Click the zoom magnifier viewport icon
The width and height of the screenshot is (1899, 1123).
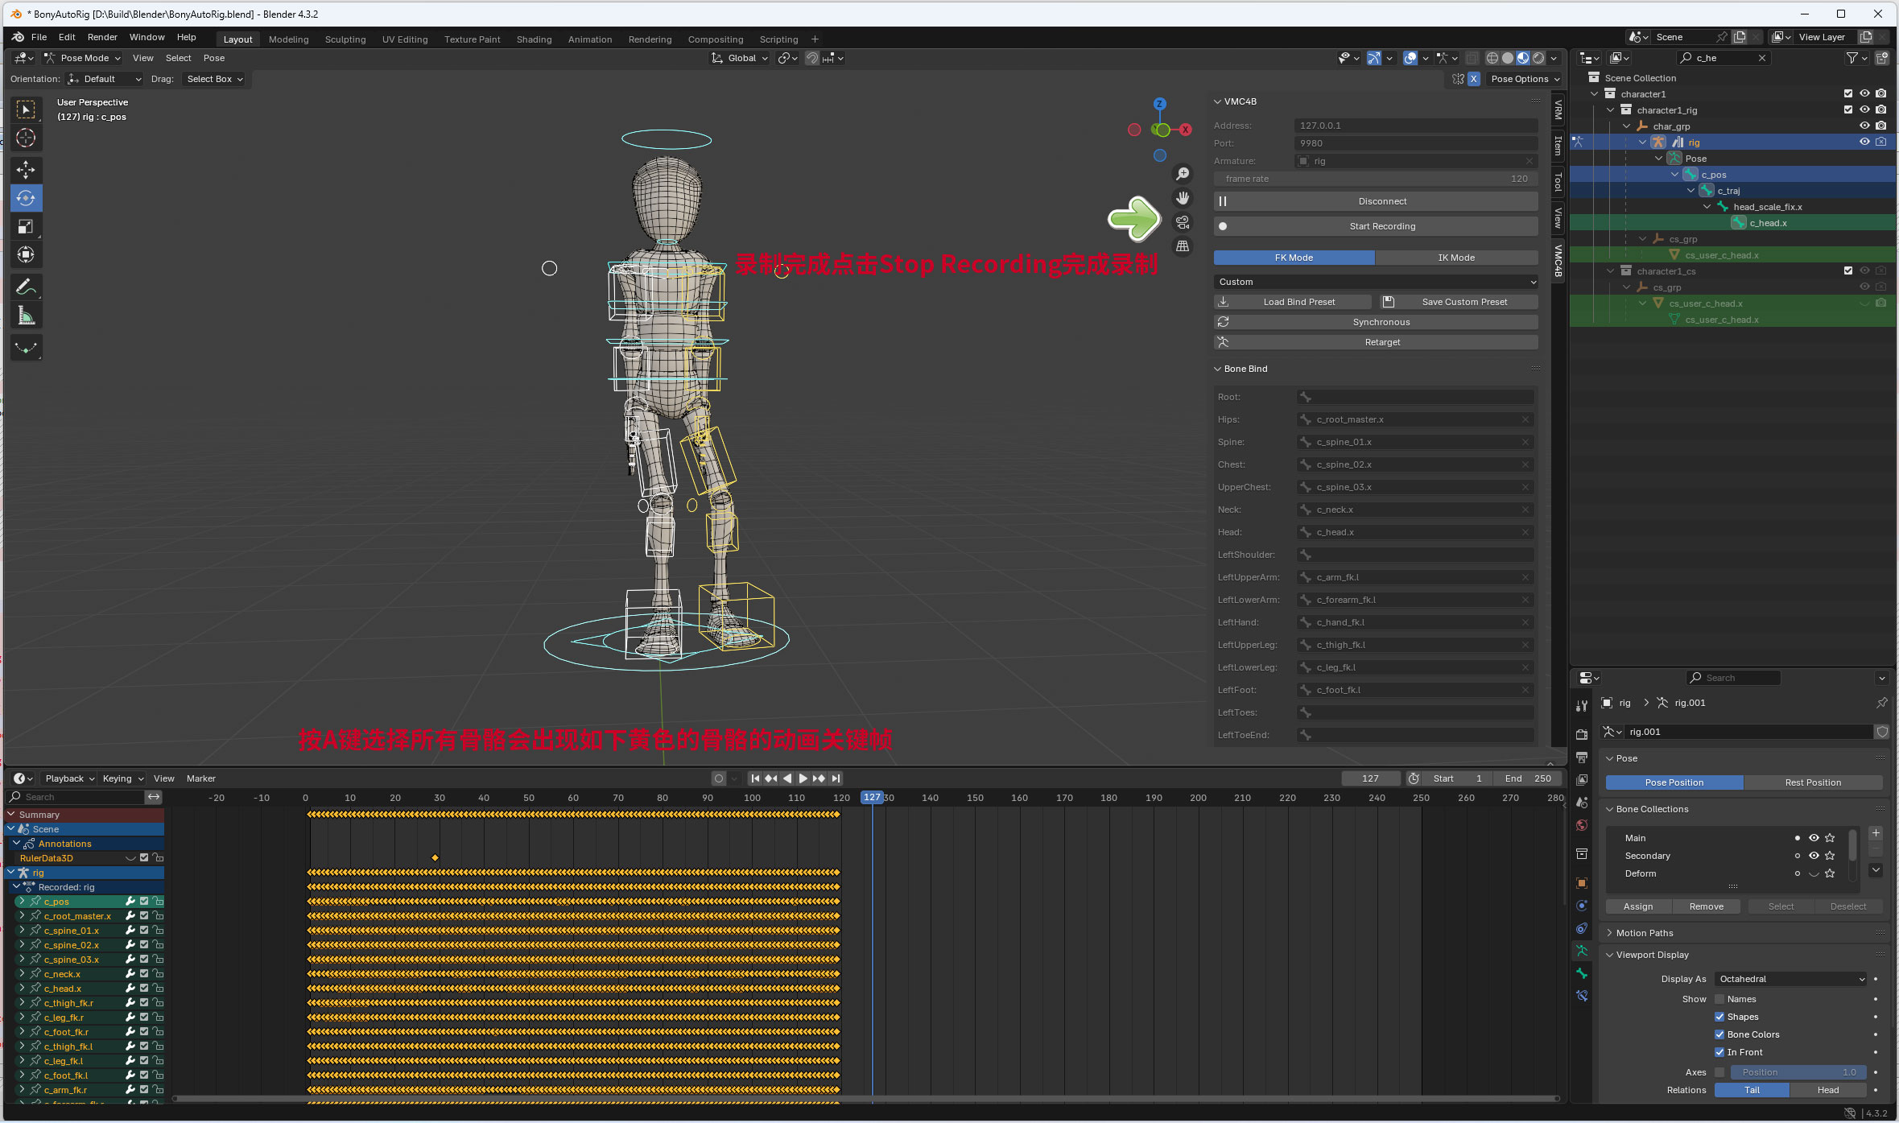[x=1183, y=174]
